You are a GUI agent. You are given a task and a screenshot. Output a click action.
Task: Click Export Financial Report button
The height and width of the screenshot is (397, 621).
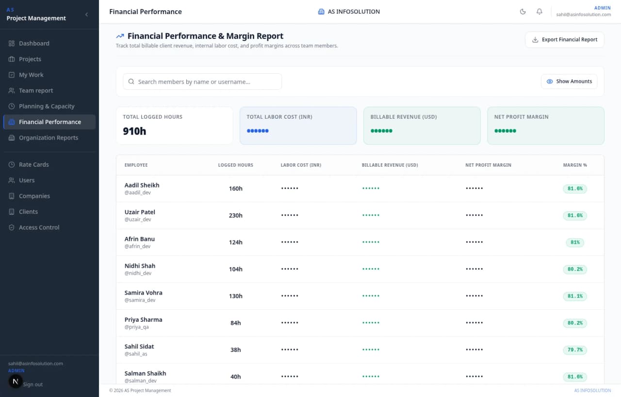coord(565,40)
